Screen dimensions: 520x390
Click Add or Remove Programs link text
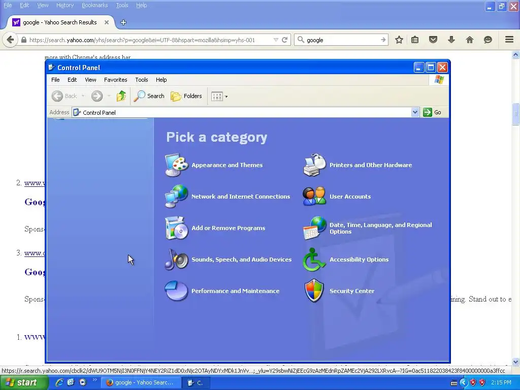pos(229,228)
